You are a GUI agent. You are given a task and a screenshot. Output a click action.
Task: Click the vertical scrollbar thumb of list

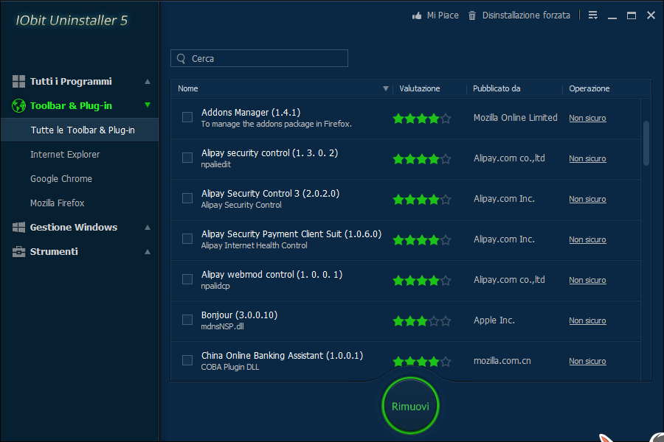[x=646, y=143]
